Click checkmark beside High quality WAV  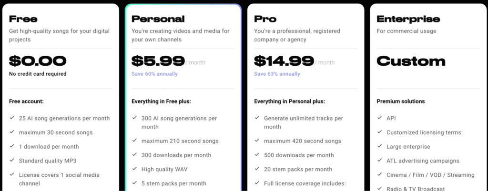[134, 169]
